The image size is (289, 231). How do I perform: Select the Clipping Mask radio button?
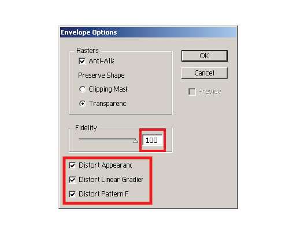pos(82,89)
